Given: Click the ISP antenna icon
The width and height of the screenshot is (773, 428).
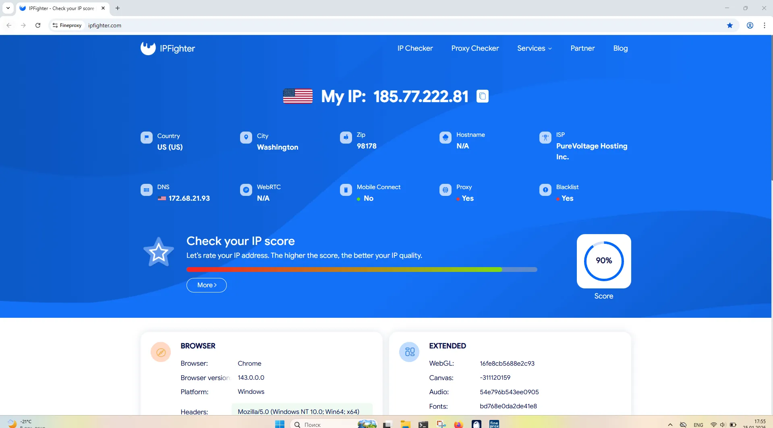Looking at the screenshot, I should coord(545,138).
